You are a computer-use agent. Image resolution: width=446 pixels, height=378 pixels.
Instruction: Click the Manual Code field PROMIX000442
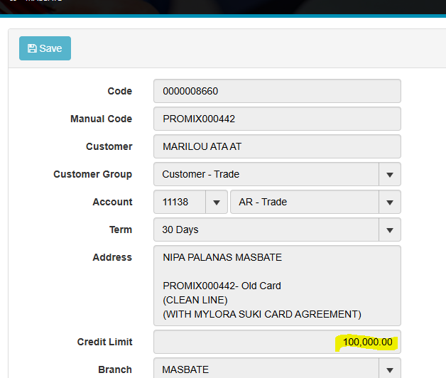[277, 119]
